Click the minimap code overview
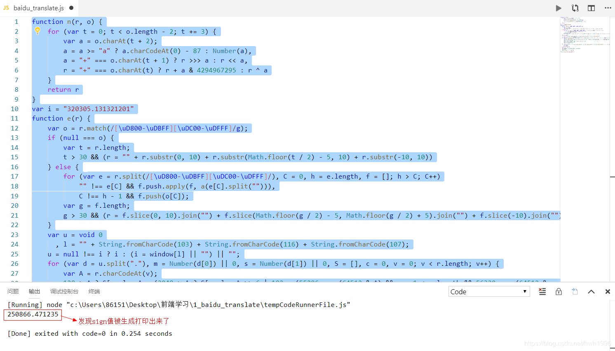 584,35
